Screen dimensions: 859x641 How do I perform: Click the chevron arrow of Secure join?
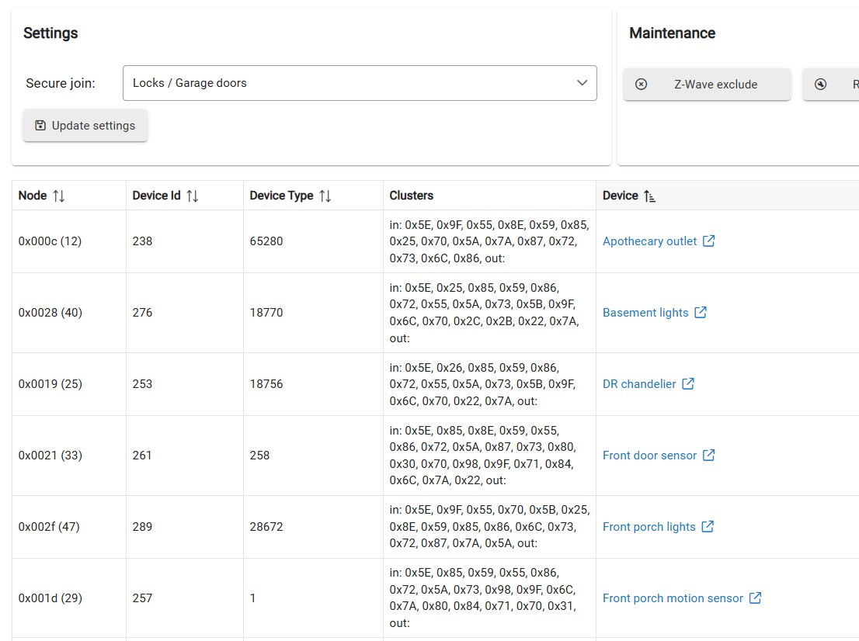(582, 83)
